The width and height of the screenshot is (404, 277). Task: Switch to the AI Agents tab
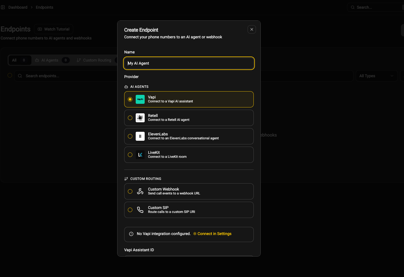point(50,60)
